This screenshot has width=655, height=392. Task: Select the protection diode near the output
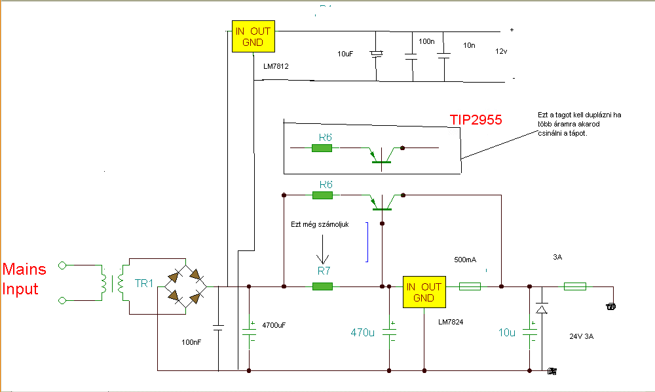tap(542, 308)
